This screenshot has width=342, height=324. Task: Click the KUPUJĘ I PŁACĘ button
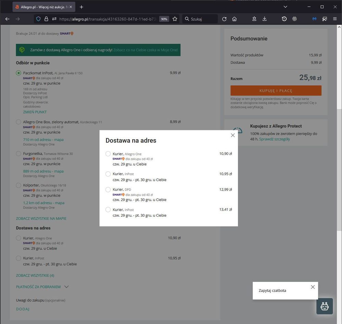[x=276, y=91]
